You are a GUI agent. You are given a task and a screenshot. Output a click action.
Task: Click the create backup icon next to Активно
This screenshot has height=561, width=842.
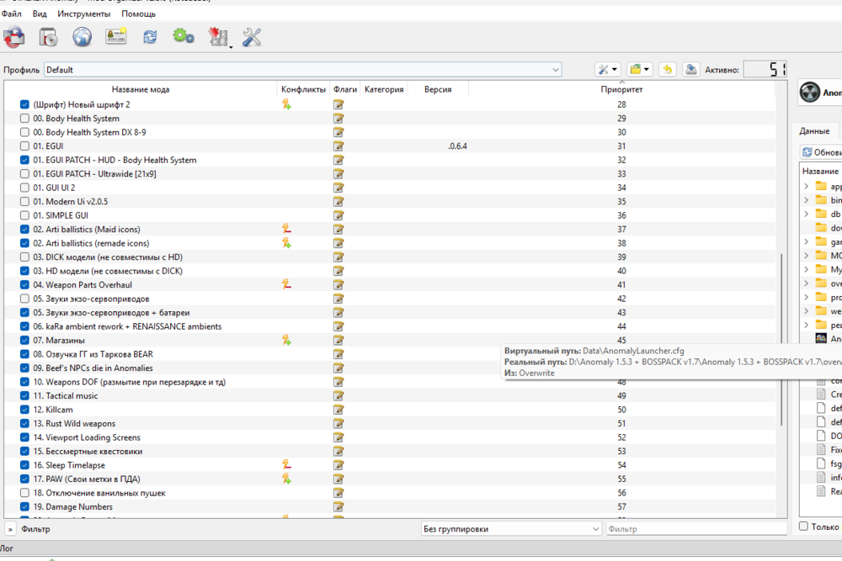point(690,70)
